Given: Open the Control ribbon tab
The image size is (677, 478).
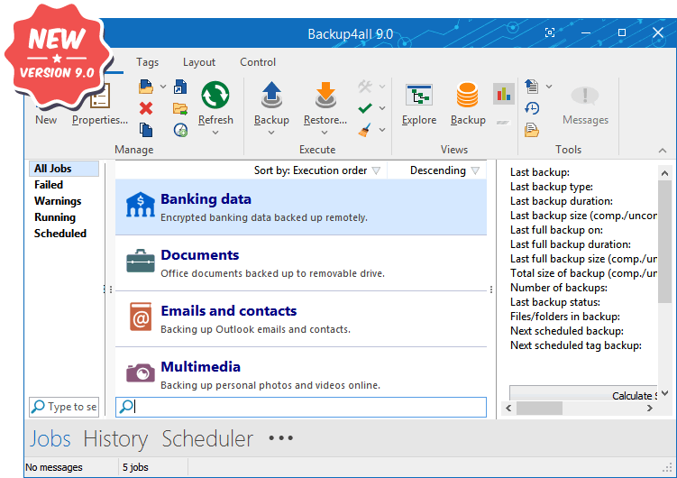Looking at the screenshot, I should pos(258,62).
